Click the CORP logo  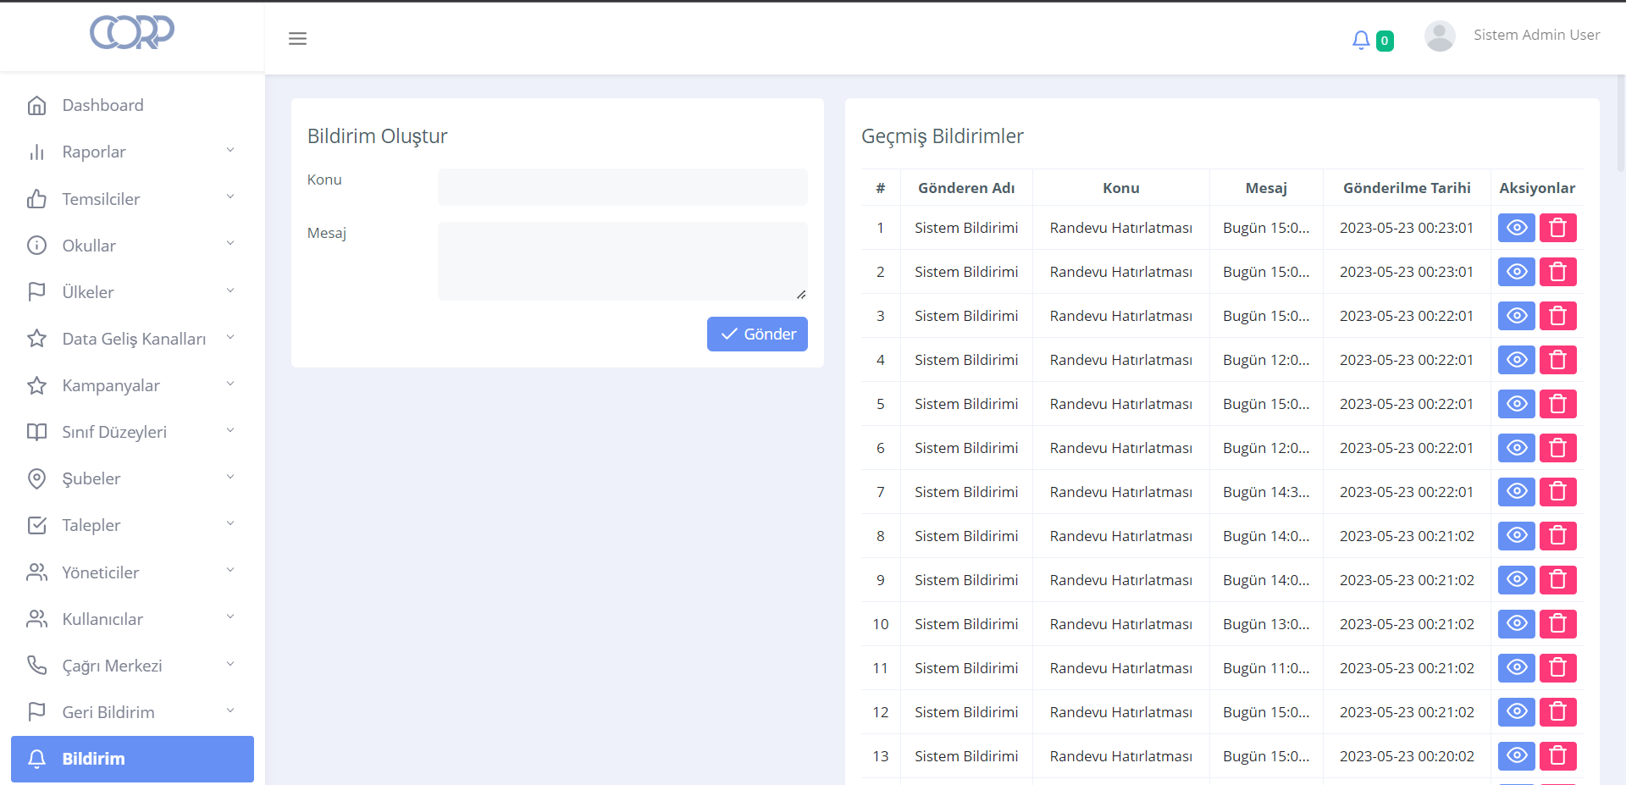click(x=132, y=33)
